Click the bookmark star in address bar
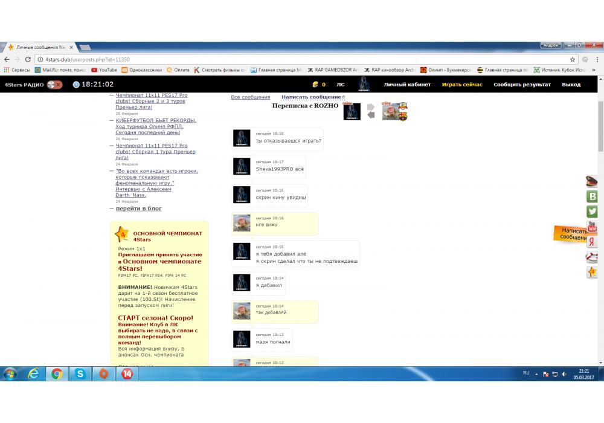Screen dimensions: 604x423 [x=573, y=59]
